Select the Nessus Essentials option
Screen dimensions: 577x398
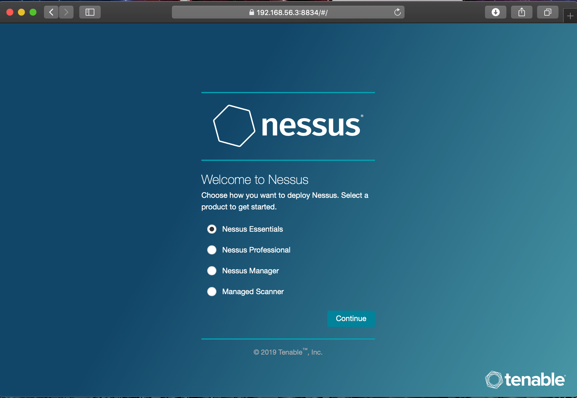(212, 229)
